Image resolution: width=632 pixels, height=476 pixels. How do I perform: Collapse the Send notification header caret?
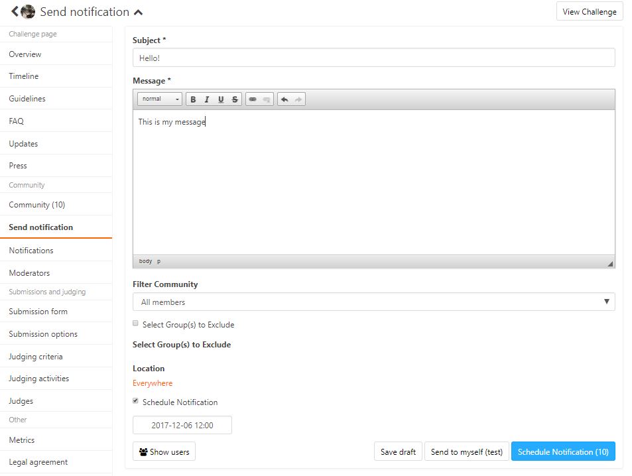138,13
